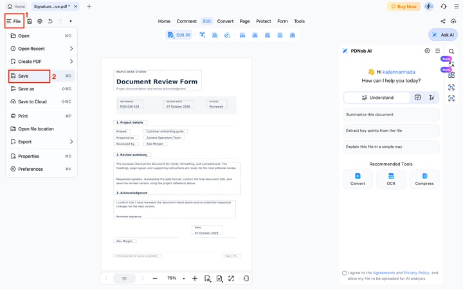463x289 pixels.
Task: Click the support headset icon in title bar
Action: (x=444, y=6)
